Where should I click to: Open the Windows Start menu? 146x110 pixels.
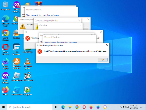point(3,107)
